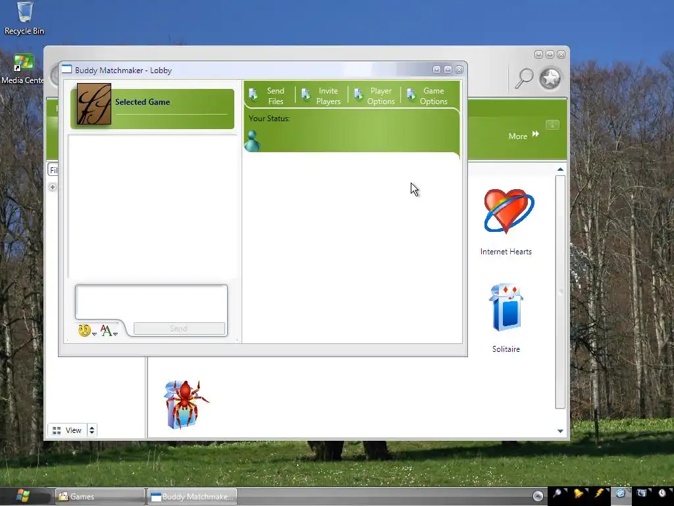Switch to Buddy Matchmaker taskbar button
Screen dimensions: 674x506
click(x=192, y=497)
